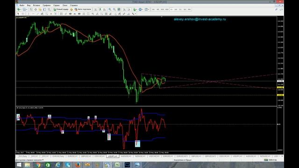
Task: Zoom out on the chart
Action: pyautogui.click(x=114, y=9)
